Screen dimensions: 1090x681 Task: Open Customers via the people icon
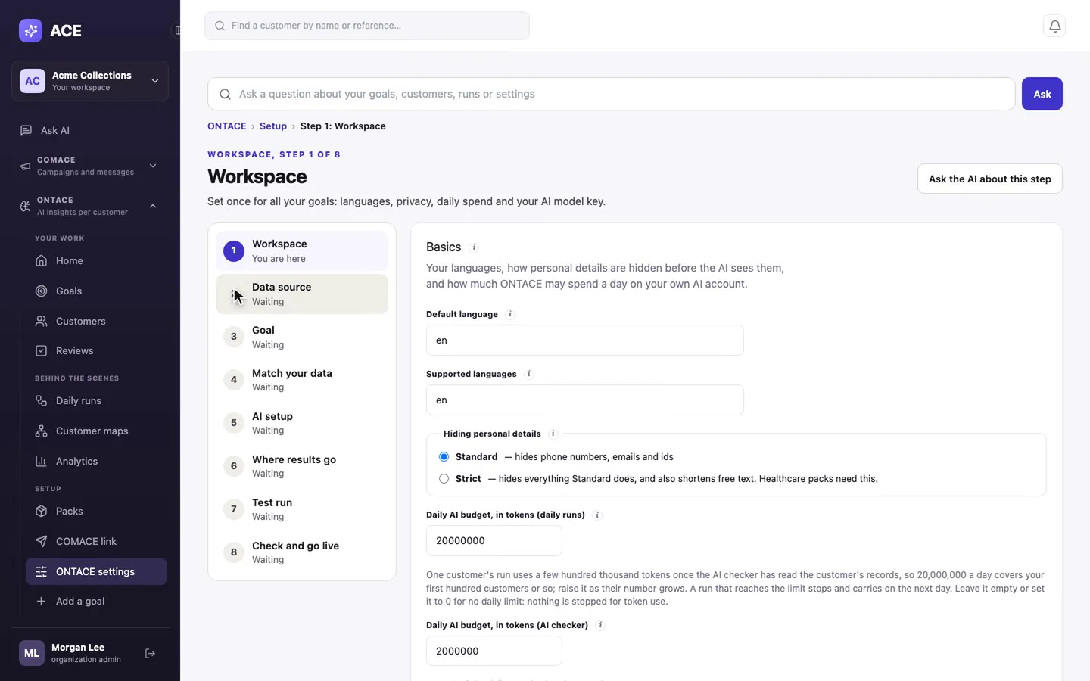tap(42, 321)
